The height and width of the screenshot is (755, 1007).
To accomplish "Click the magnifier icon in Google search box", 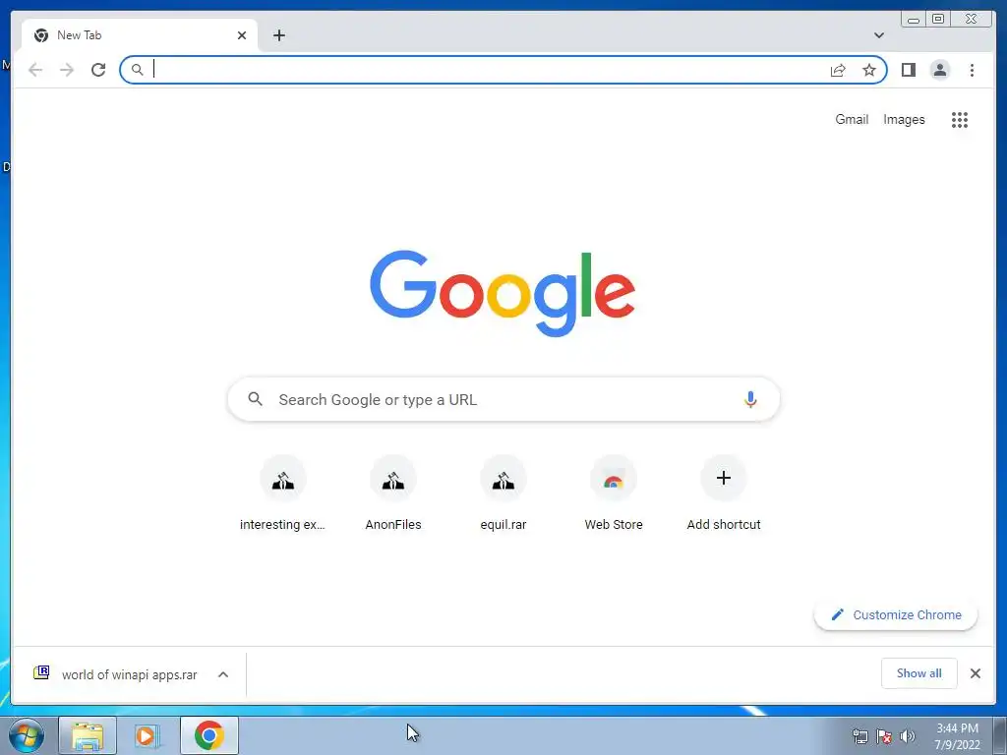I will tap(255, 399).
